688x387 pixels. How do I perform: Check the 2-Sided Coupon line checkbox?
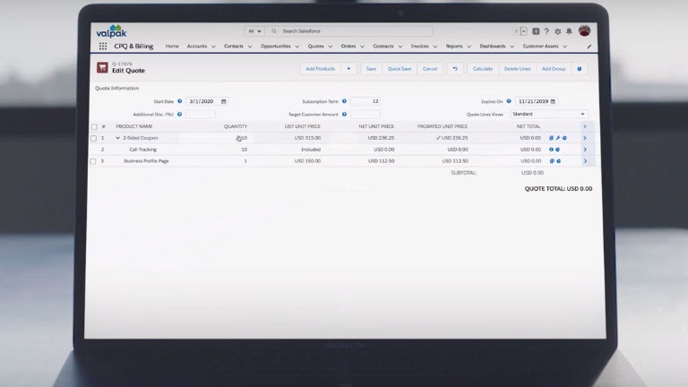pos(94,138)
